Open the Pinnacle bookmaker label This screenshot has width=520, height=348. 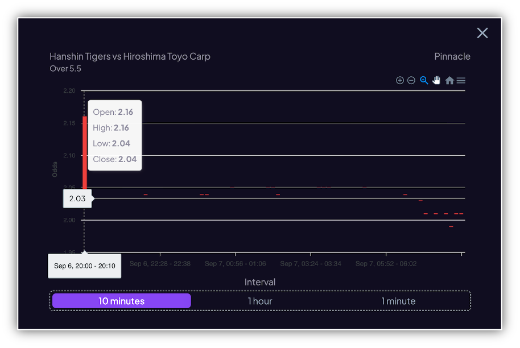coord(452,56)
